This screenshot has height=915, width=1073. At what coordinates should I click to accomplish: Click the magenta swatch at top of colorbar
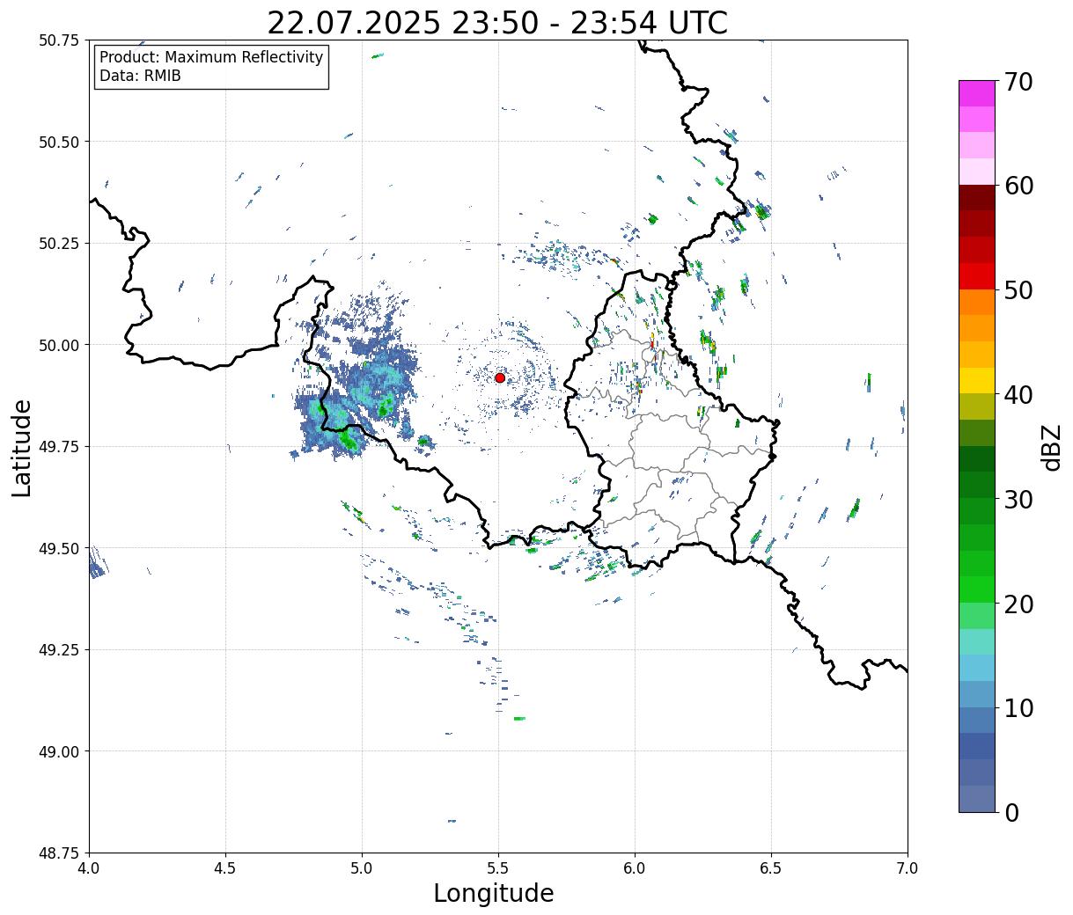pos(977,93)
